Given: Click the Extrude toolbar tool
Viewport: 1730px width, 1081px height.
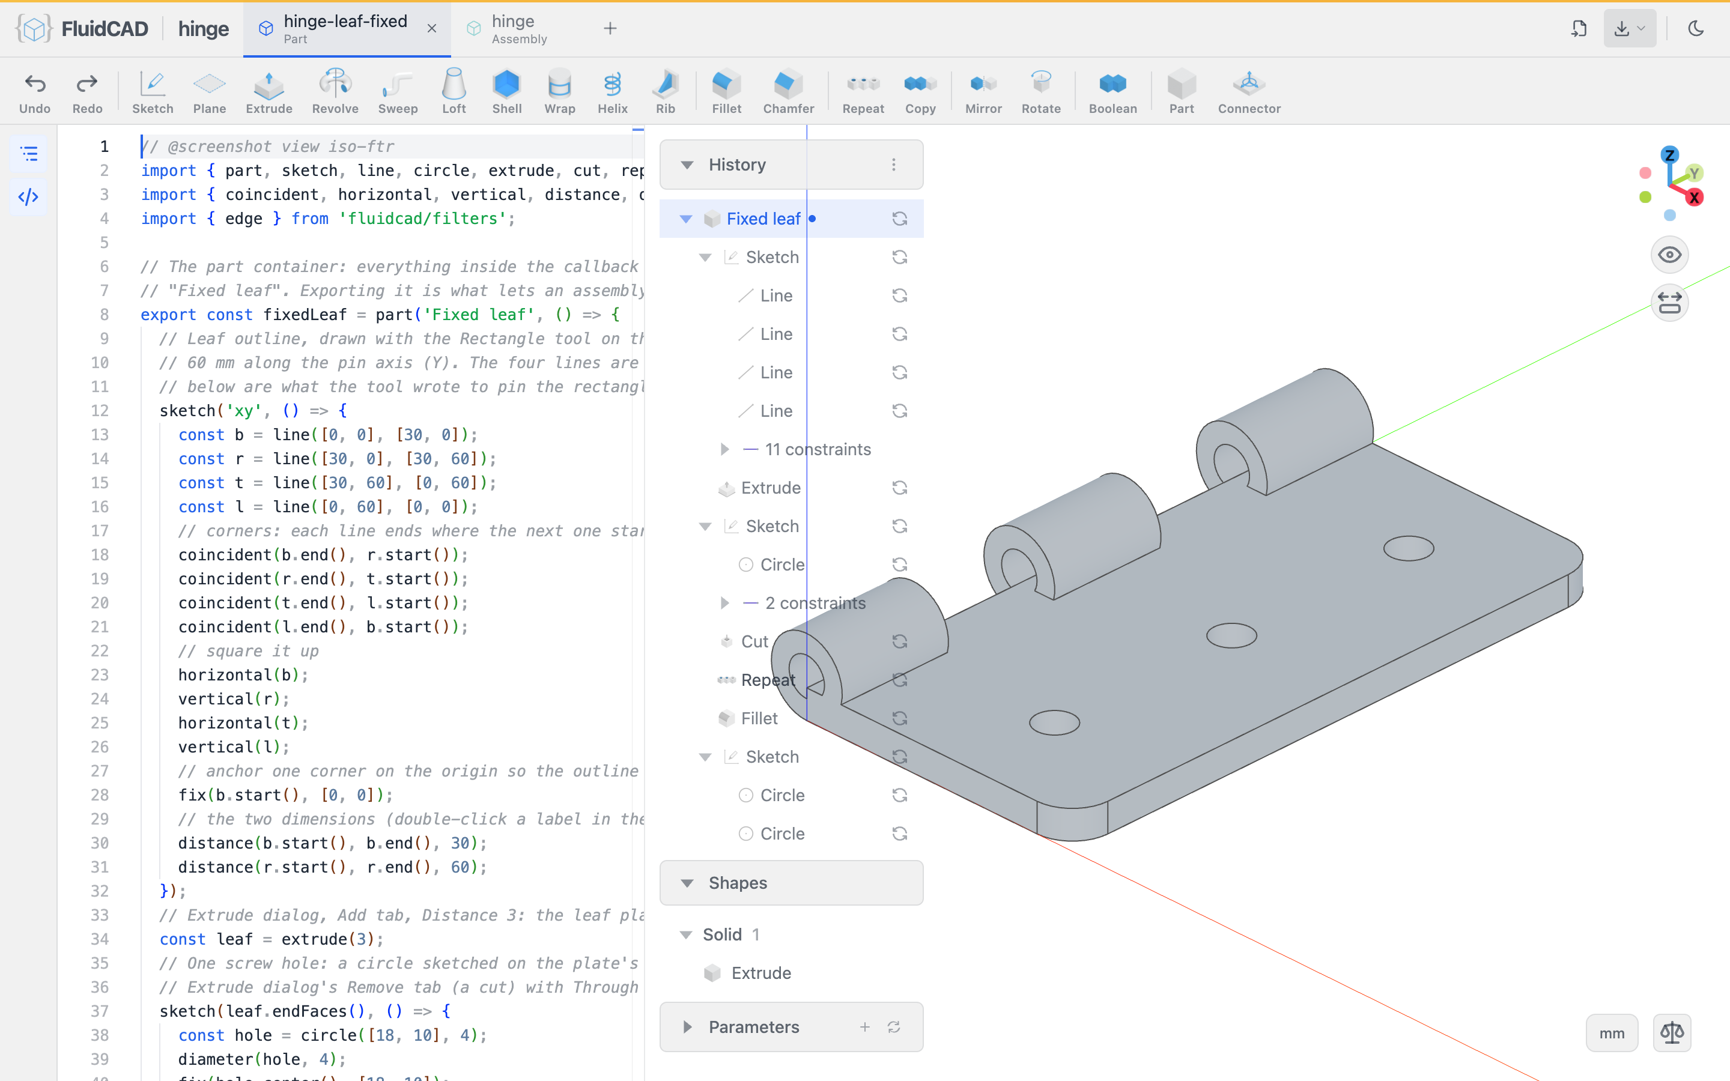Looking at the screenshot, I should click(x=269, y=91).
